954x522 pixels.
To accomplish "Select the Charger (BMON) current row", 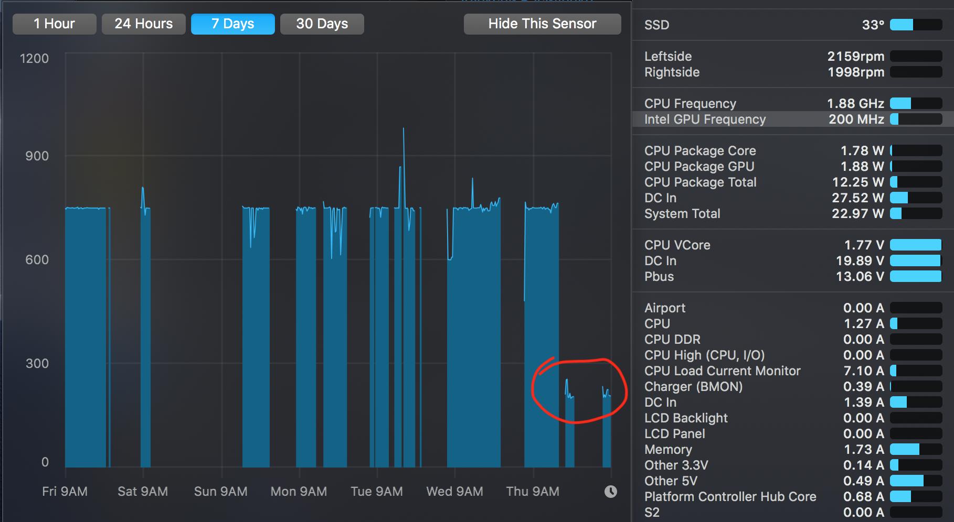I will (x=793, y=386).
